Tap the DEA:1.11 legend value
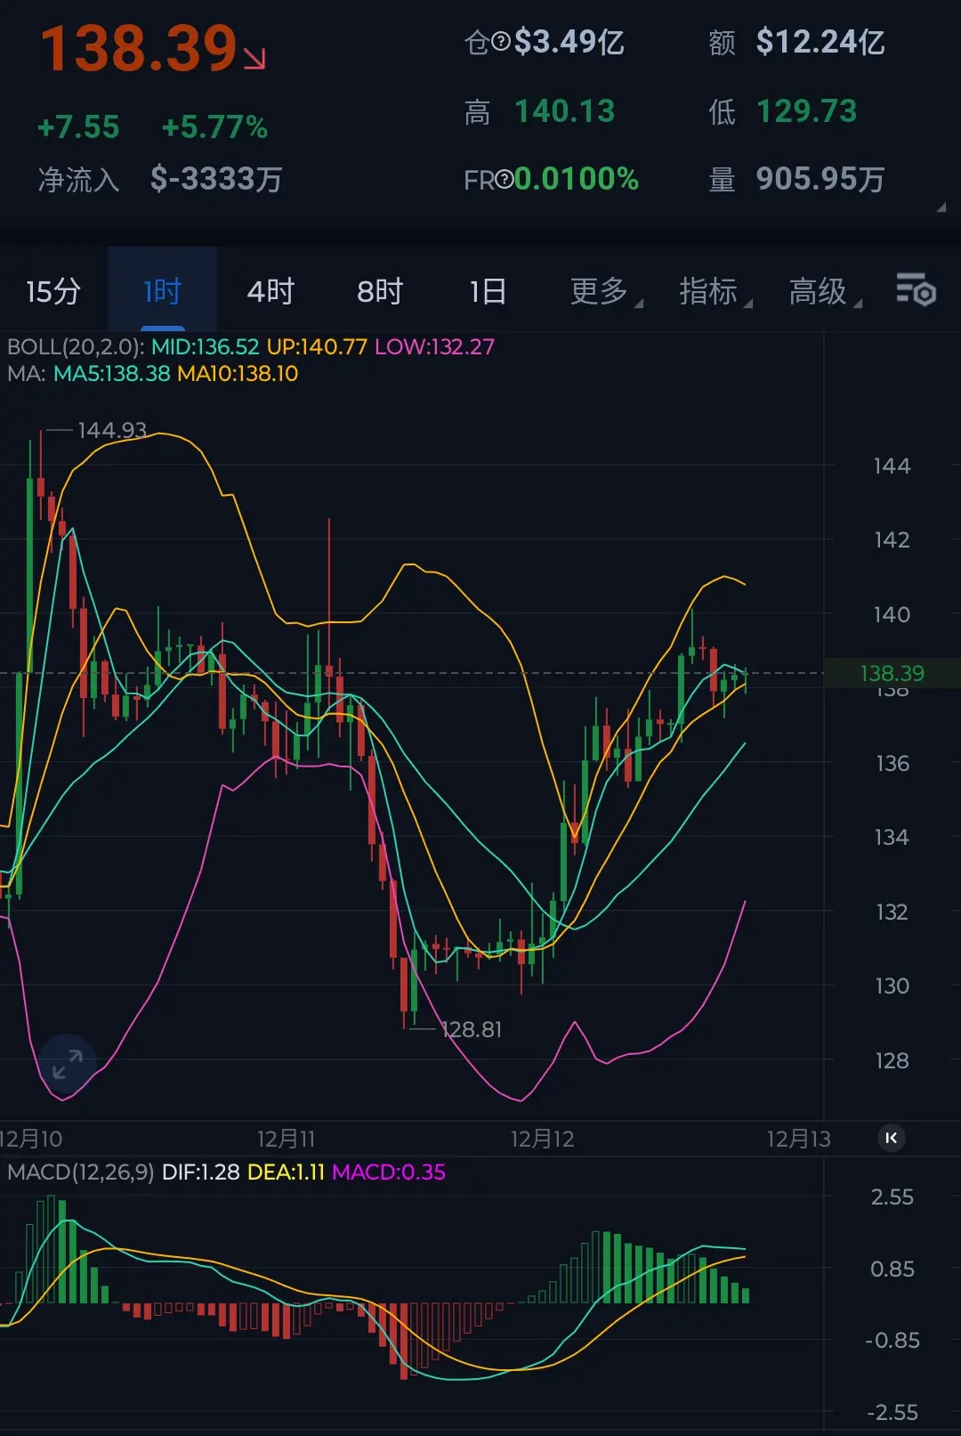The height and width of the screenshot is (1436, 961). (x=286, y=1172)
